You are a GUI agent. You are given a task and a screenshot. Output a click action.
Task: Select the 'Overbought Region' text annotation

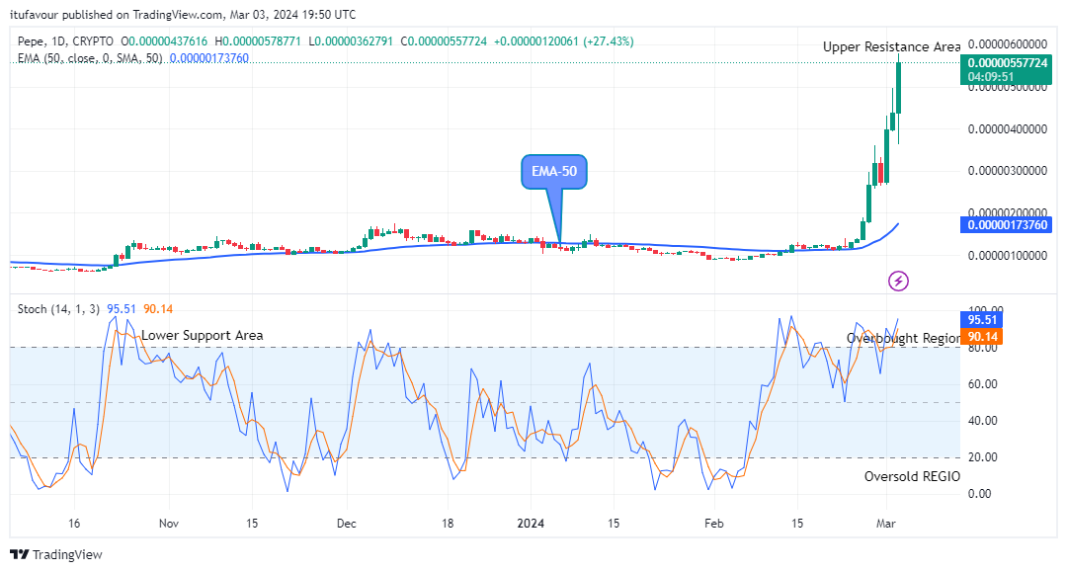click(904, 338)
